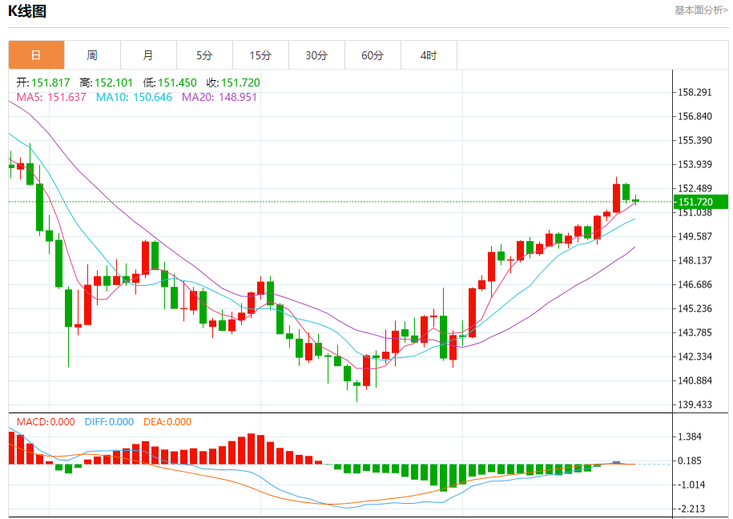
Task: Select the 日 daily chart tab
Action: tap(36, 55)
